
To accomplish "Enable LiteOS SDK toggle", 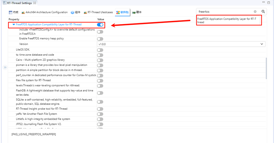I will 100,50.
